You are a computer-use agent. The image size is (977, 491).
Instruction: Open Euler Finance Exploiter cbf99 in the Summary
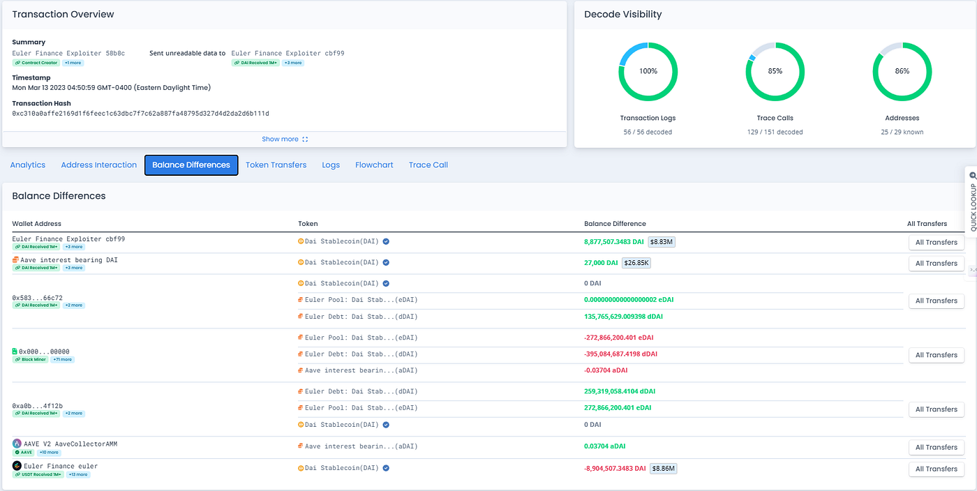tap(288, 54)
